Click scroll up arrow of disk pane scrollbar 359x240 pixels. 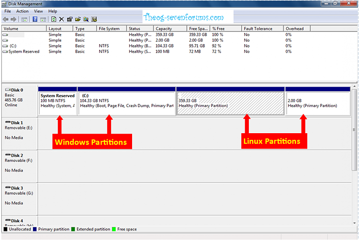[354, 86]
